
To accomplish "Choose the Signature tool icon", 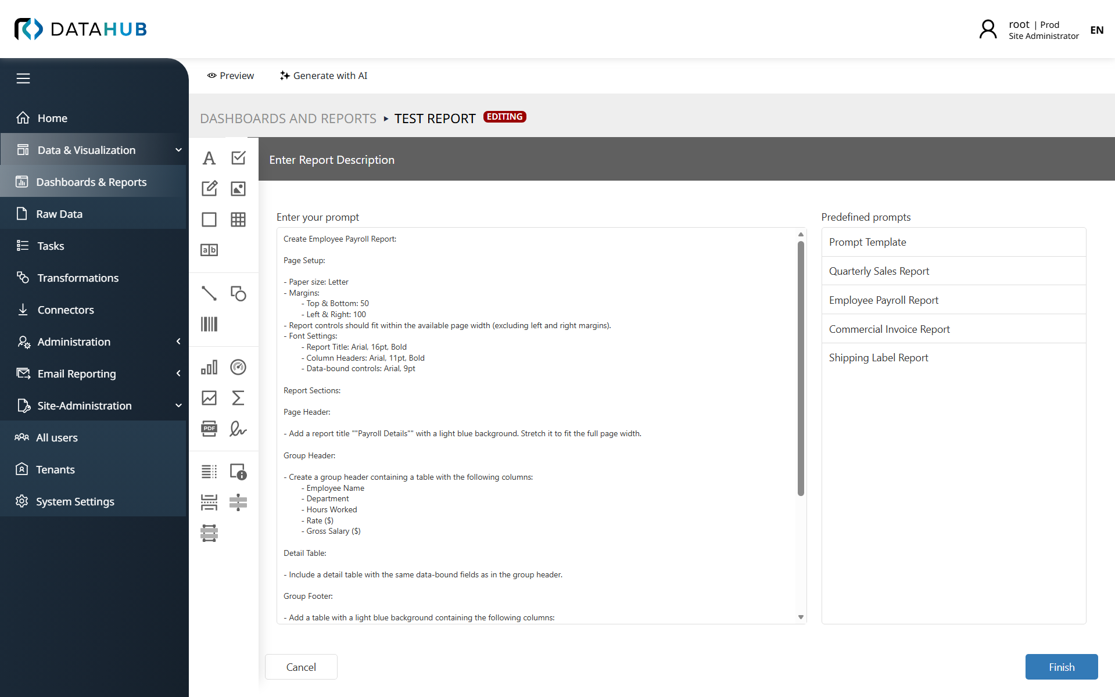I will click(x=238, y=429).
